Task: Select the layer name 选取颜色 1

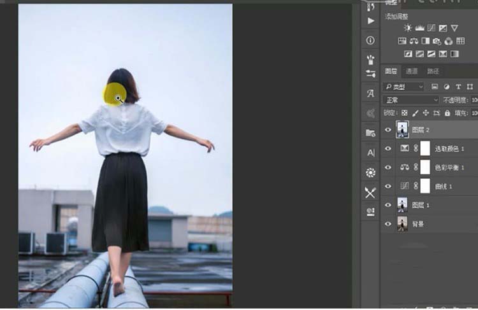Action: tap(449, 149)
